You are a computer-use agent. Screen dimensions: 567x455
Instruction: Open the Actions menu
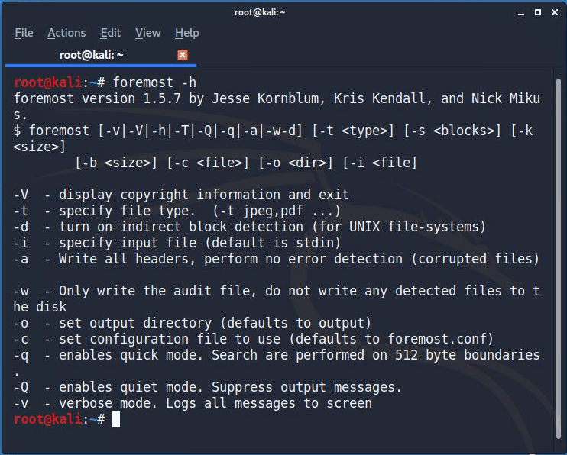[x=66, y=33]
